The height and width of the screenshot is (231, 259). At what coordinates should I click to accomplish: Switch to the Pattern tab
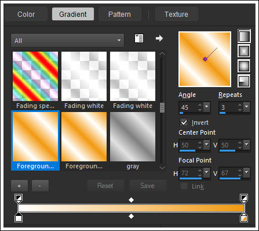point(119,15)
